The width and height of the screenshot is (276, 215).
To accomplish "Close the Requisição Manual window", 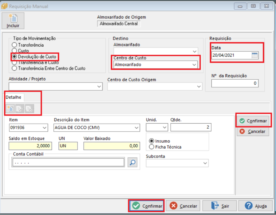I will (x=267, y=6).
